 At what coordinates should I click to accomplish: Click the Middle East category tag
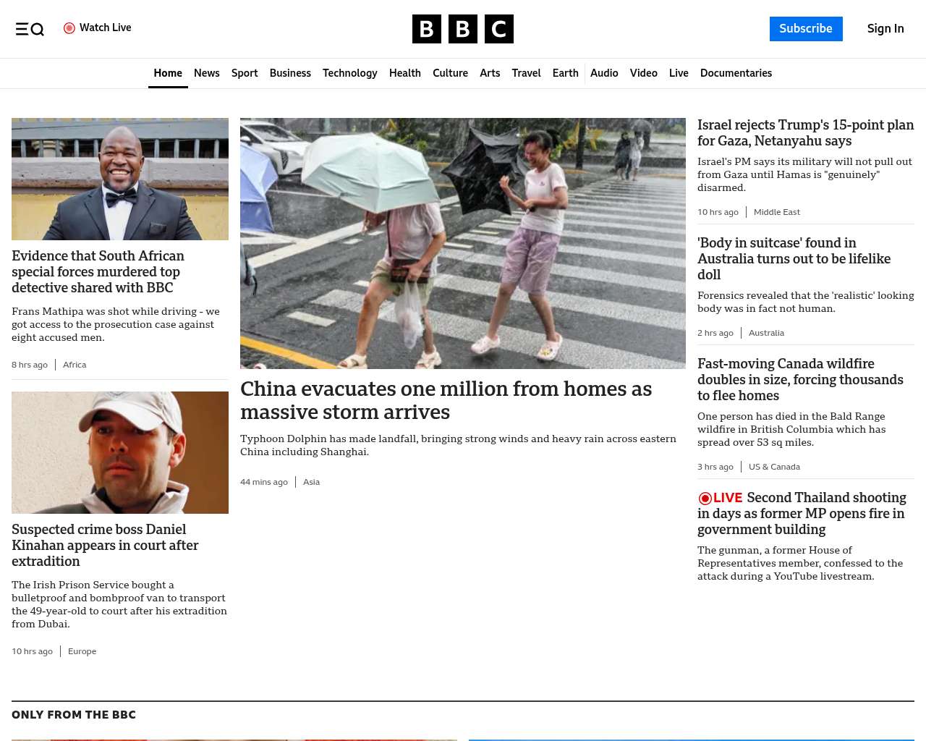point(777,212)
